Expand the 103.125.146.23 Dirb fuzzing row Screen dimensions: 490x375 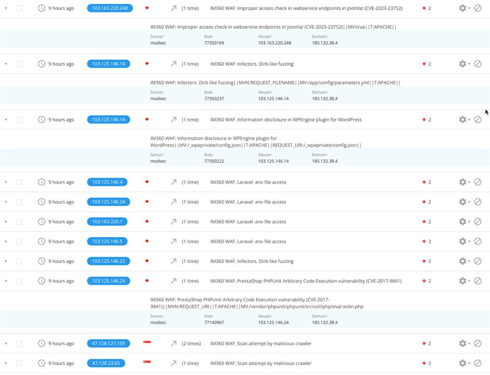pyautogui.click(x=6, y=261)
